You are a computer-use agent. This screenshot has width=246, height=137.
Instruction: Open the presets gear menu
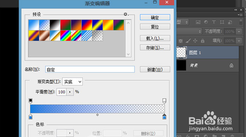[x=126, y=14]
